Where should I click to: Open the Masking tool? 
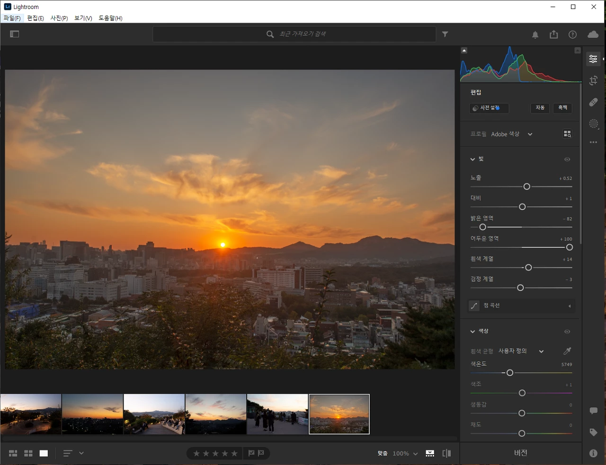click(593, 123)
